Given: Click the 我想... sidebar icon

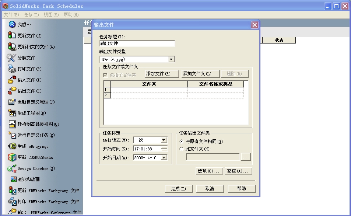Looking at the screenshot, I should 12,24.
